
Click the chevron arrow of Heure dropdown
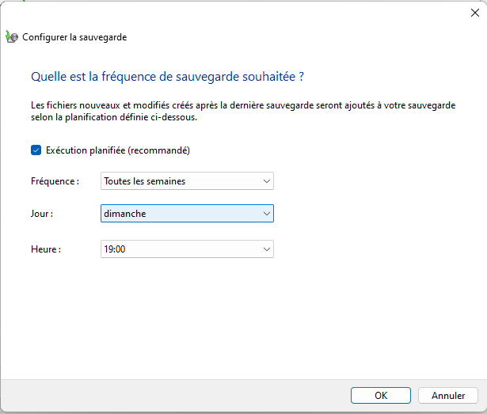265,249
